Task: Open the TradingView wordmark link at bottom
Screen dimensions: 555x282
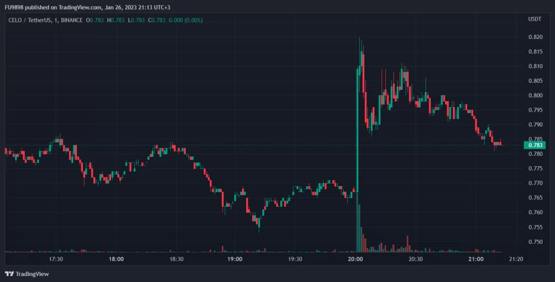Action: click(32, 274)
